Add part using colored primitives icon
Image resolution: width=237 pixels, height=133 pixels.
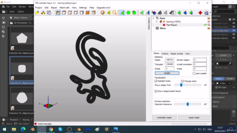tap(43, 13)
